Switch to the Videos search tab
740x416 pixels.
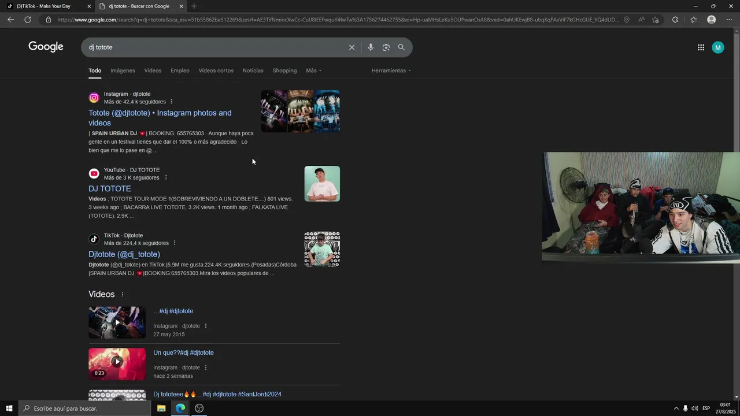(x=153, y=70)
